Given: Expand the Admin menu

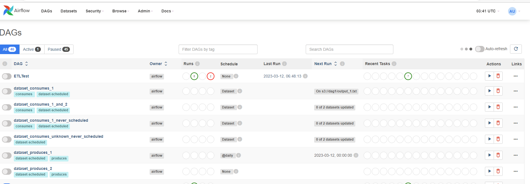Looking at the screenshot, I should coord(145,11).
